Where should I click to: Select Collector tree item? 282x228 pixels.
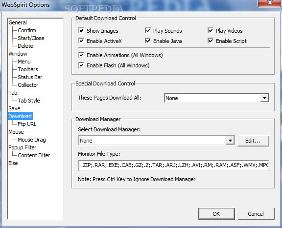[x=28, y=85]
